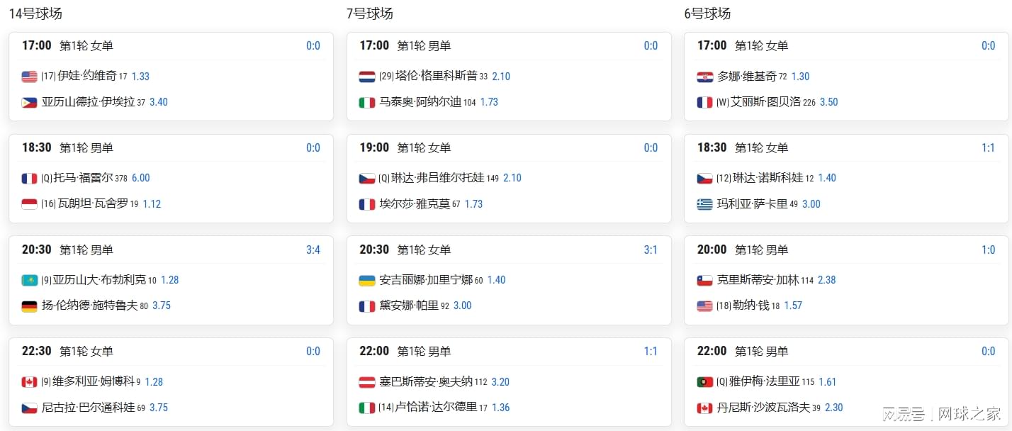The height and width of the screenshot is (431, 1012).
Task: Click the USA flag beside 伊娃·约维奇
Action: pyautogui.click(x=29, y=77)
